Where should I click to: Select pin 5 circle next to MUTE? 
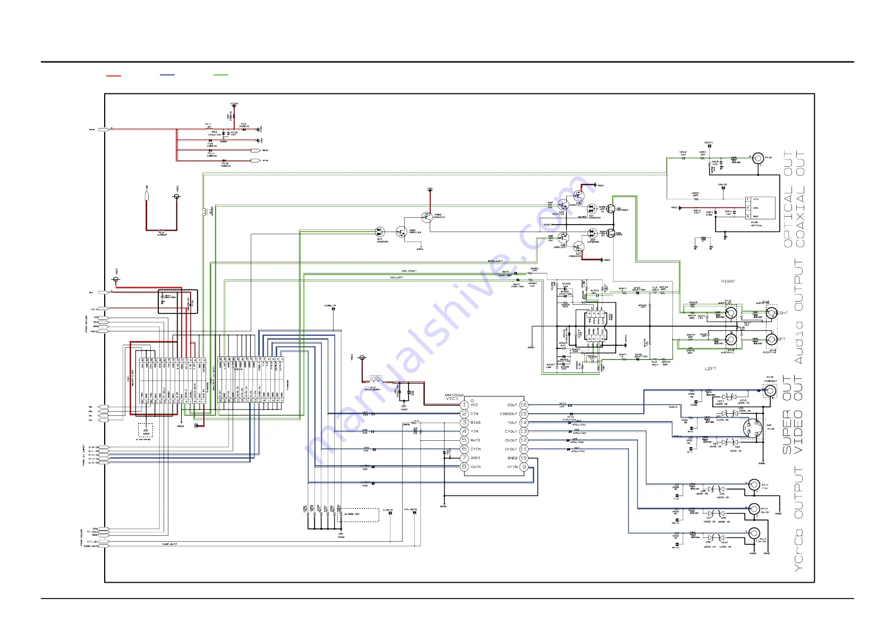pos(464,440)
